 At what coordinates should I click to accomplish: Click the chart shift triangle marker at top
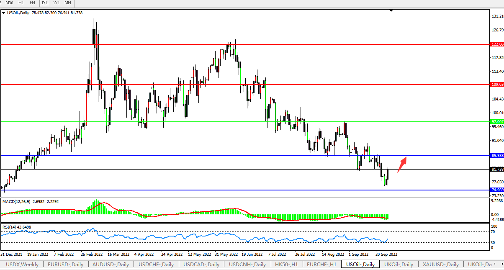[x=391, y=10]
